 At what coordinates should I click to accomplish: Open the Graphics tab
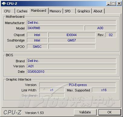[84, 11]
